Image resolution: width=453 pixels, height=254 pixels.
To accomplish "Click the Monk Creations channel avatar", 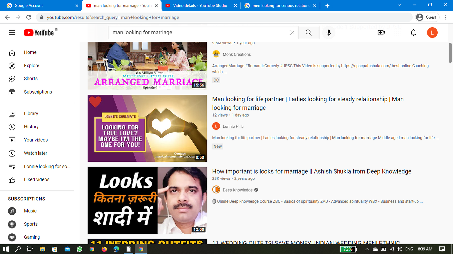I will (216, 54).
